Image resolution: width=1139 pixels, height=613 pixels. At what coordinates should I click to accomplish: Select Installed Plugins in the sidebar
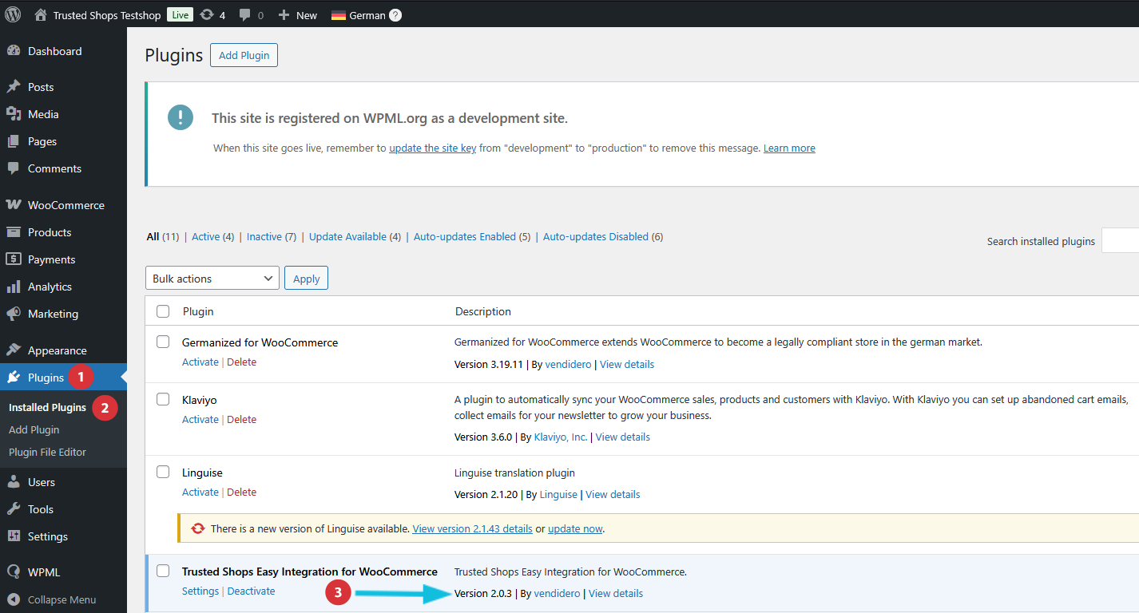46,407
